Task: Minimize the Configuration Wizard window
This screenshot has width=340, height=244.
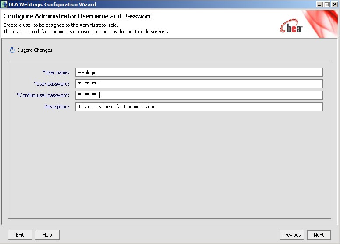Action: (319, 4)
